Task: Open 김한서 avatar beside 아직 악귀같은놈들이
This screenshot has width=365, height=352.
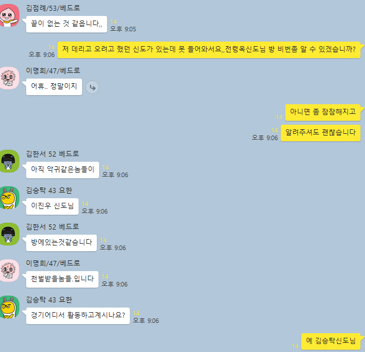Action: [x=9, y=161]
